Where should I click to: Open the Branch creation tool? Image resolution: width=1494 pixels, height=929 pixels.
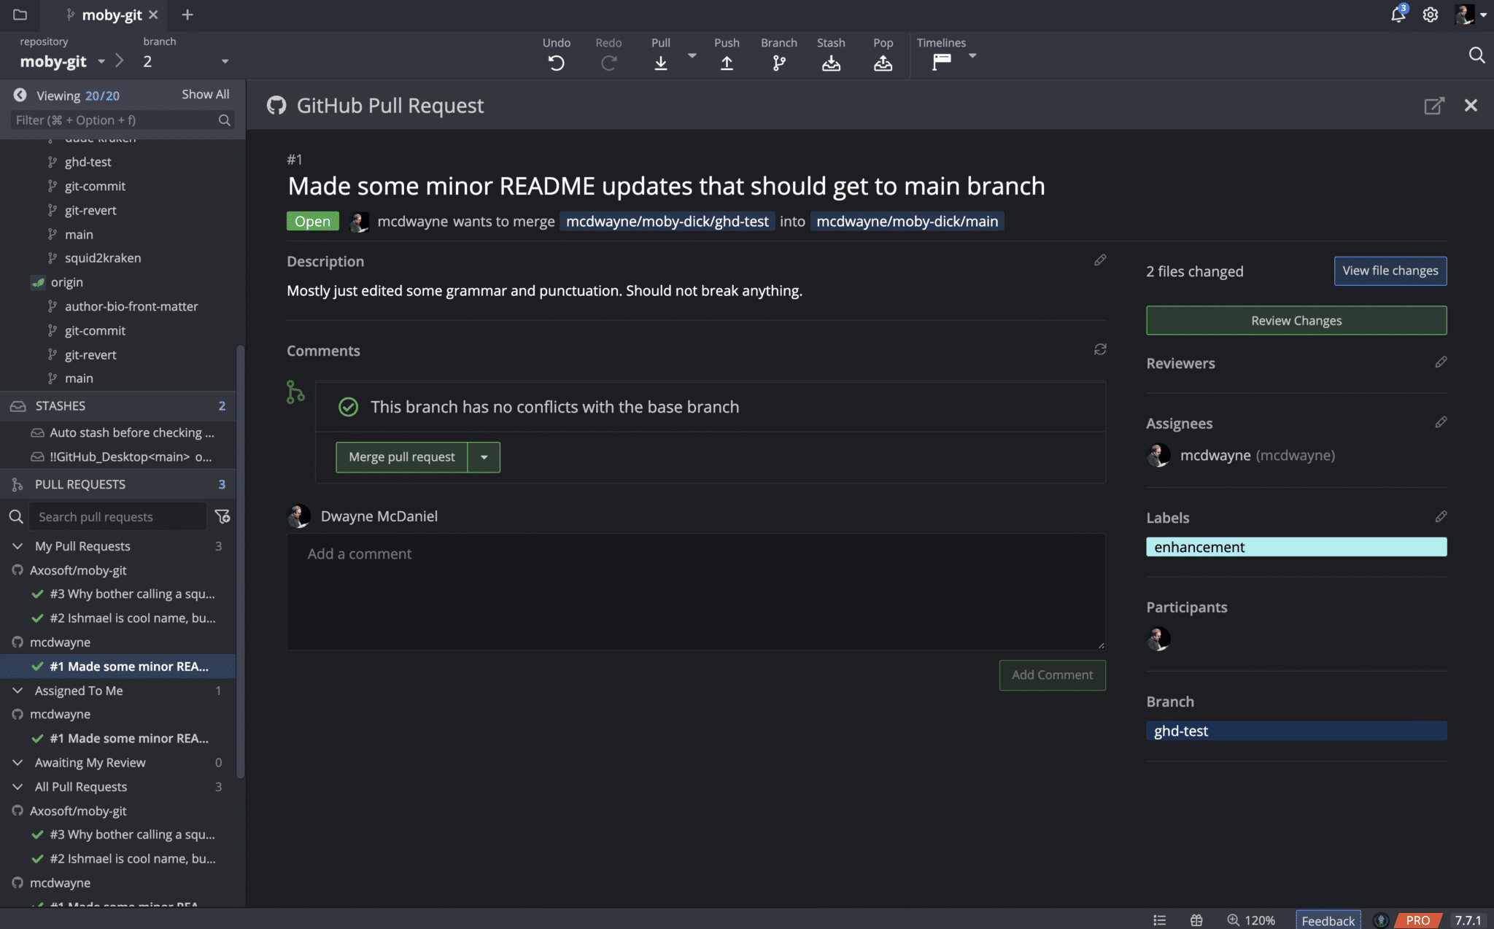(x=779, y=63)
